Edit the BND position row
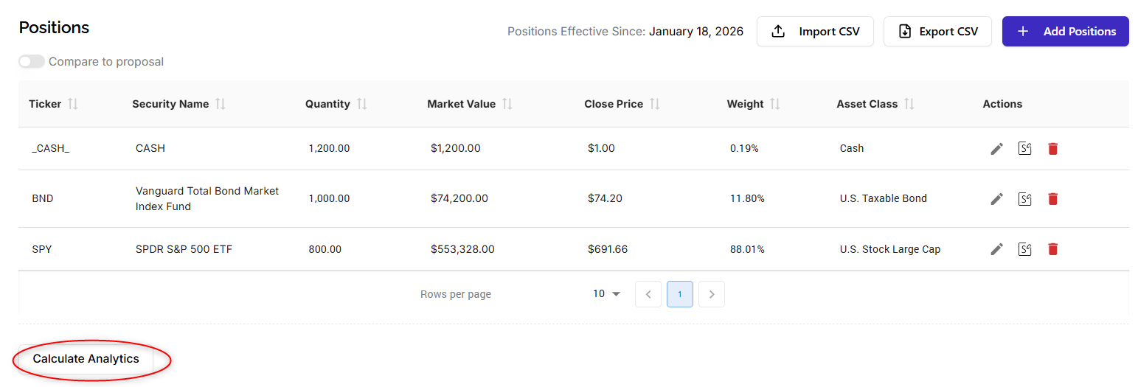The width and height of the screenshot is (1138, 387). coord(996,199)
